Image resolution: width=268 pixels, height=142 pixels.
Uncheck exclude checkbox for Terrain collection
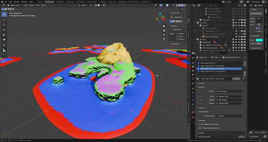(x=233, y=26)
